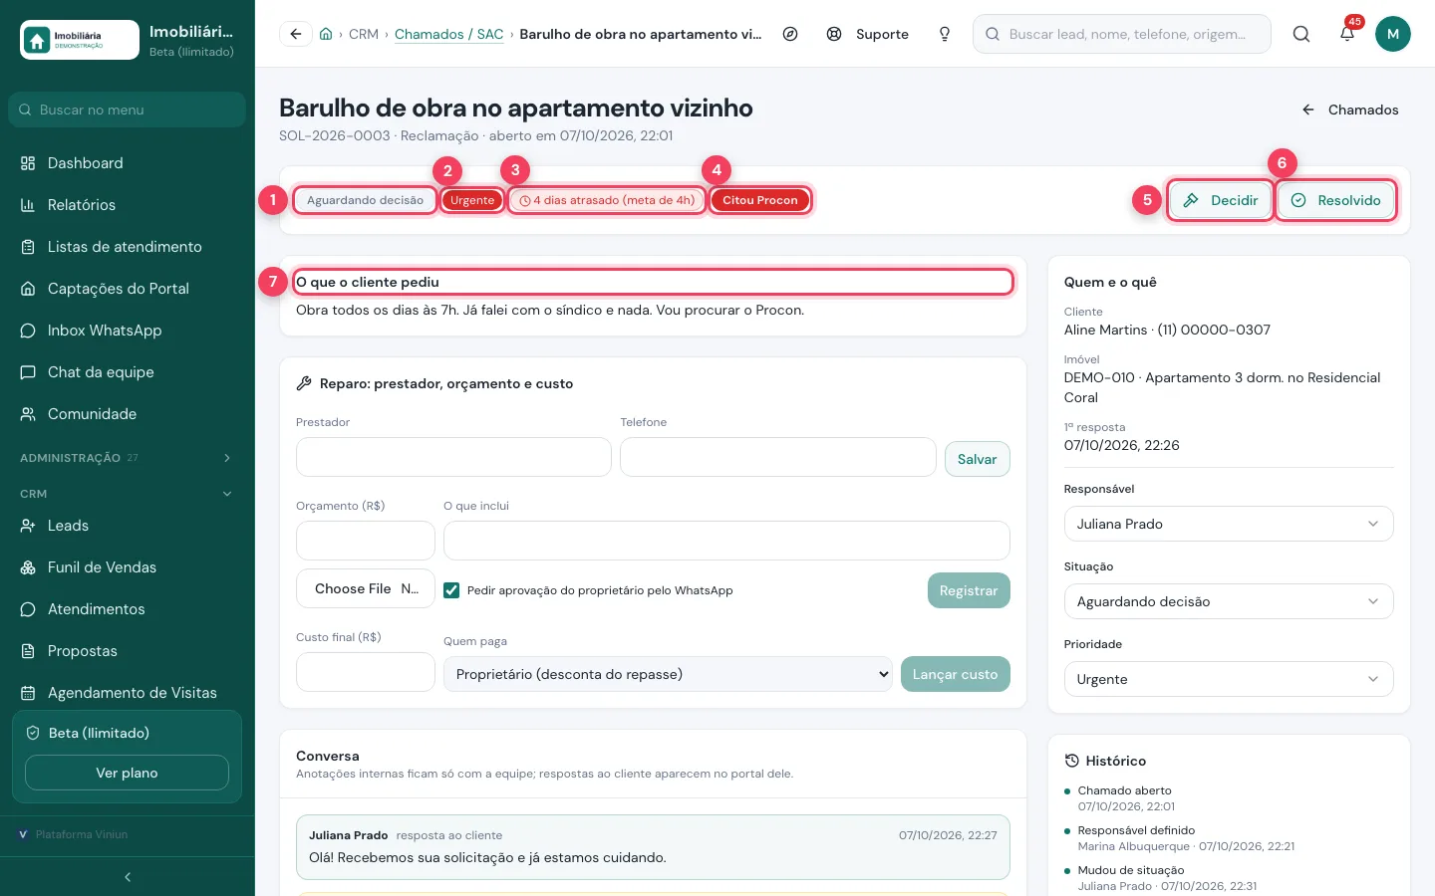Open the Responsável dropdown
This screenshot has width=1435, height=896.
[1229, 524]
